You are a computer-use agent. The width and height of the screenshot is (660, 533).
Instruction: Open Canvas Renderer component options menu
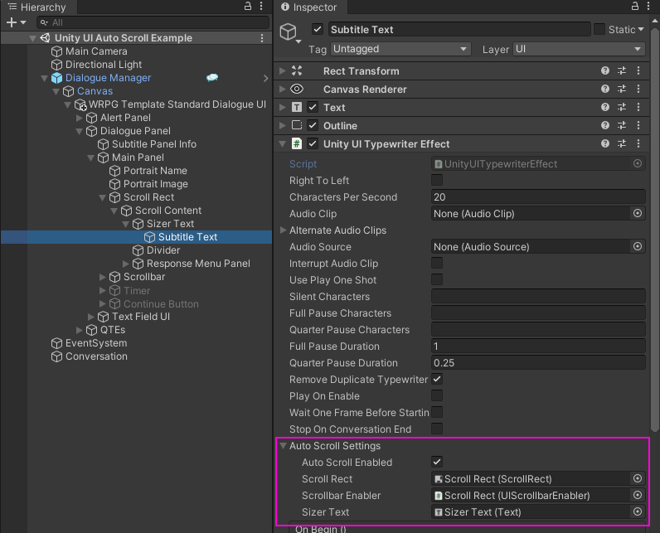click(x=638, y=89)
